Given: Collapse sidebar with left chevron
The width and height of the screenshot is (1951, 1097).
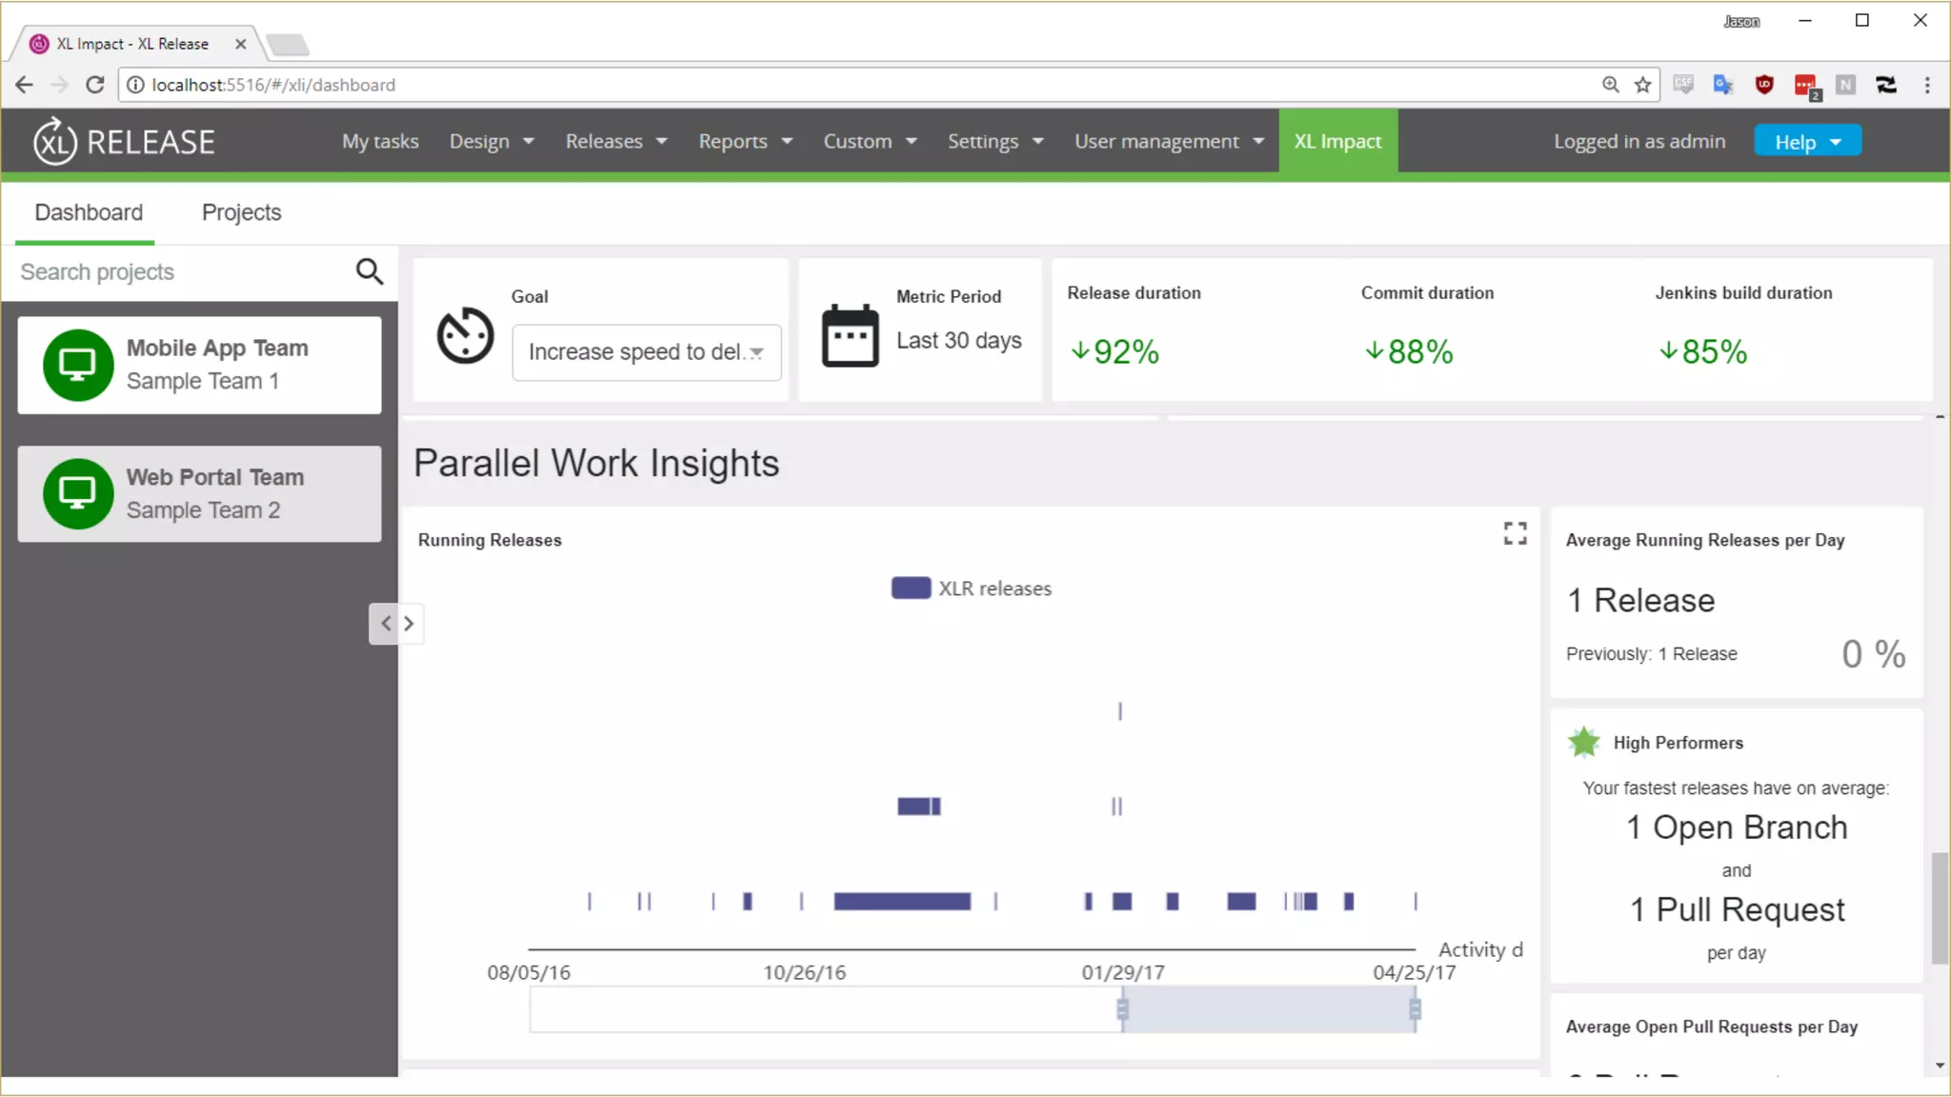Looking at the screenshot, I should 386,624.
